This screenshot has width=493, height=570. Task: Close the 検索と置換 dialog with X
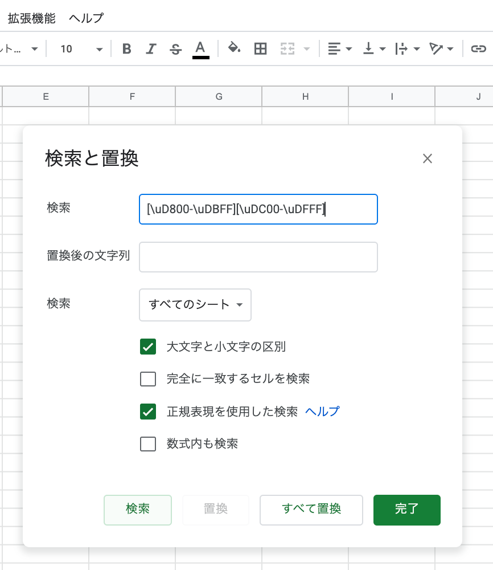(428, 158)
